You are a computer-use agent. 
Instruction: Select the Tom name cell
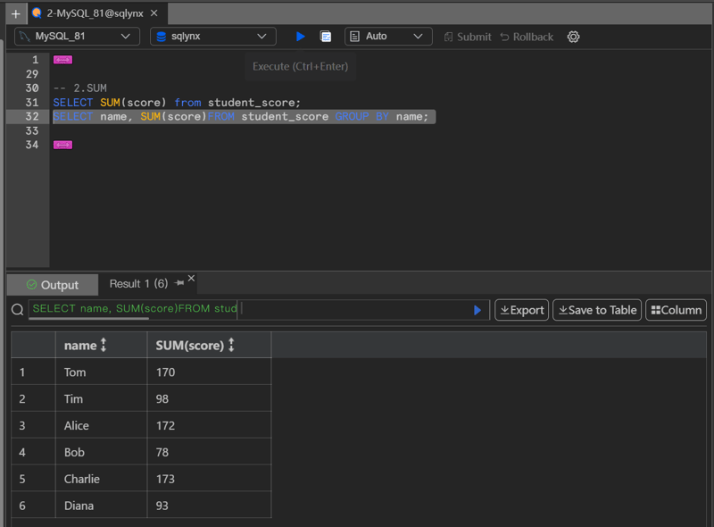(x=101, y=372)
